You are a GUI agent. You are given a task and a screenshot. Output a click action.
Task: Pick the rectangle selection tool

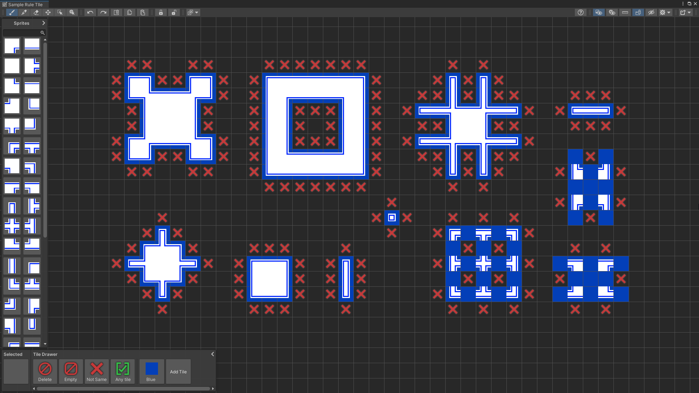click(x=60, y=12)
